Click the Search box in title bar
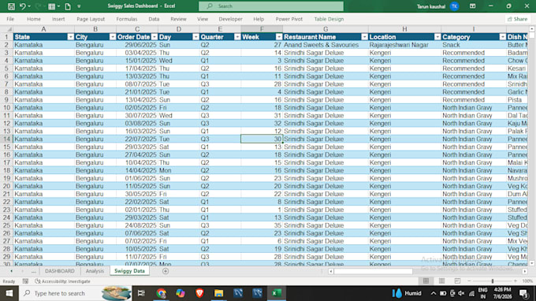This screenshot has width=536, height=301. pos(271,6)
